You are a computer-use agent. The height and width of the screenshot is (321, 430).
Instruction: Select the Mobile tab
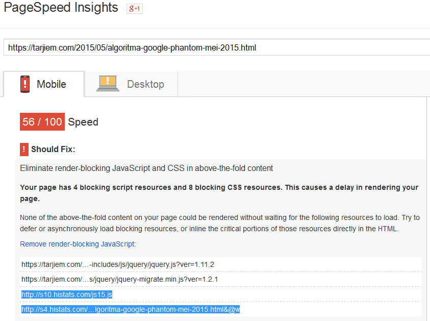coord(54,84)
